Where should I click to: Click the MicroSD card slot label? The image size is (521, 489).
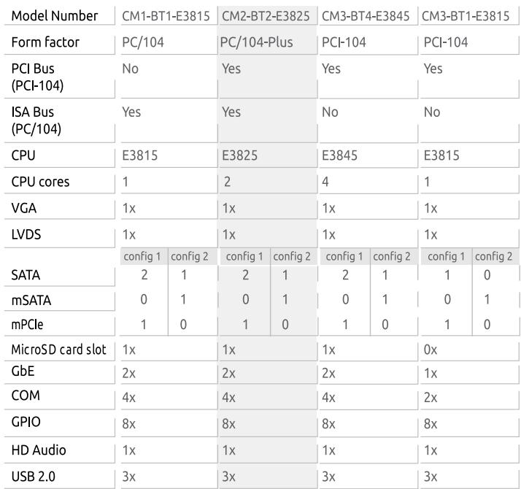click(58, 350)
